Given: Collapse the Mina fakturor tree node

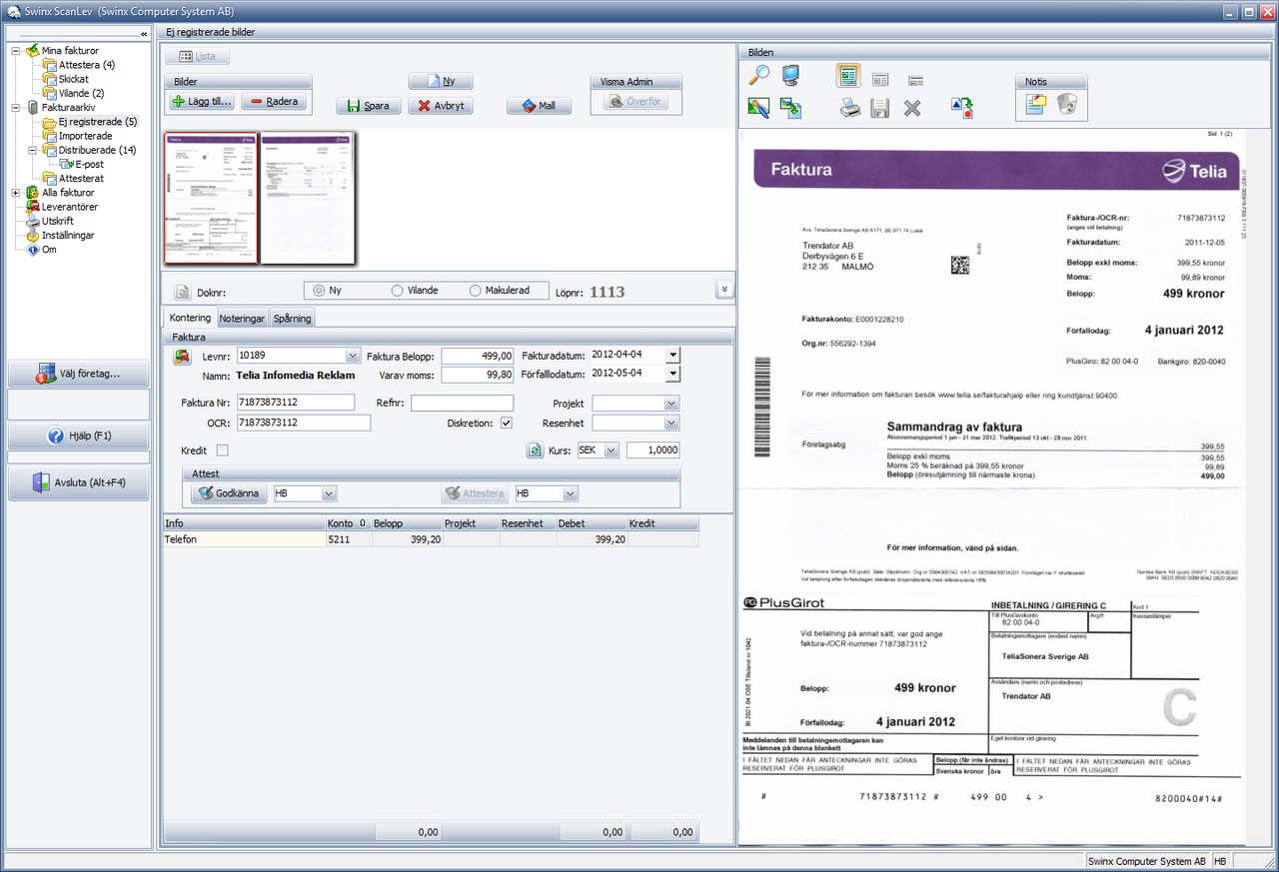Looking at the screenshot, I should pyautogui.click(x=16, y=51).
